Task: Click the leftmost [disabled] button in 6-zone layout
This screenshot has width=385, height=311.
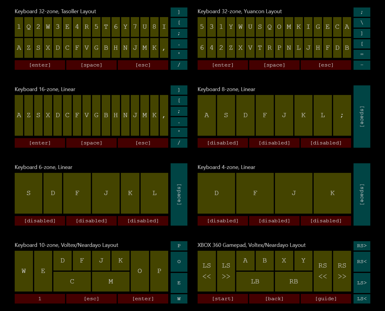Action: pos(40,221)
